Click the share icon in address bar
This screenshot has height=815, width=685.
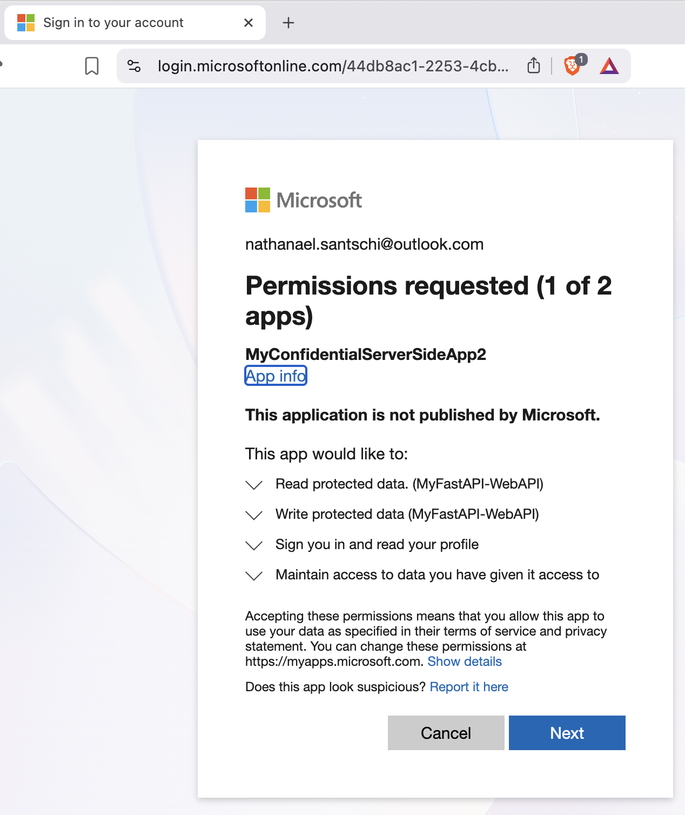[533, 65]
